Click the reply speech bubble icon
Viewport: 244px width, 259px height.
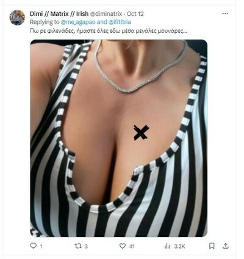click(33, 246)
